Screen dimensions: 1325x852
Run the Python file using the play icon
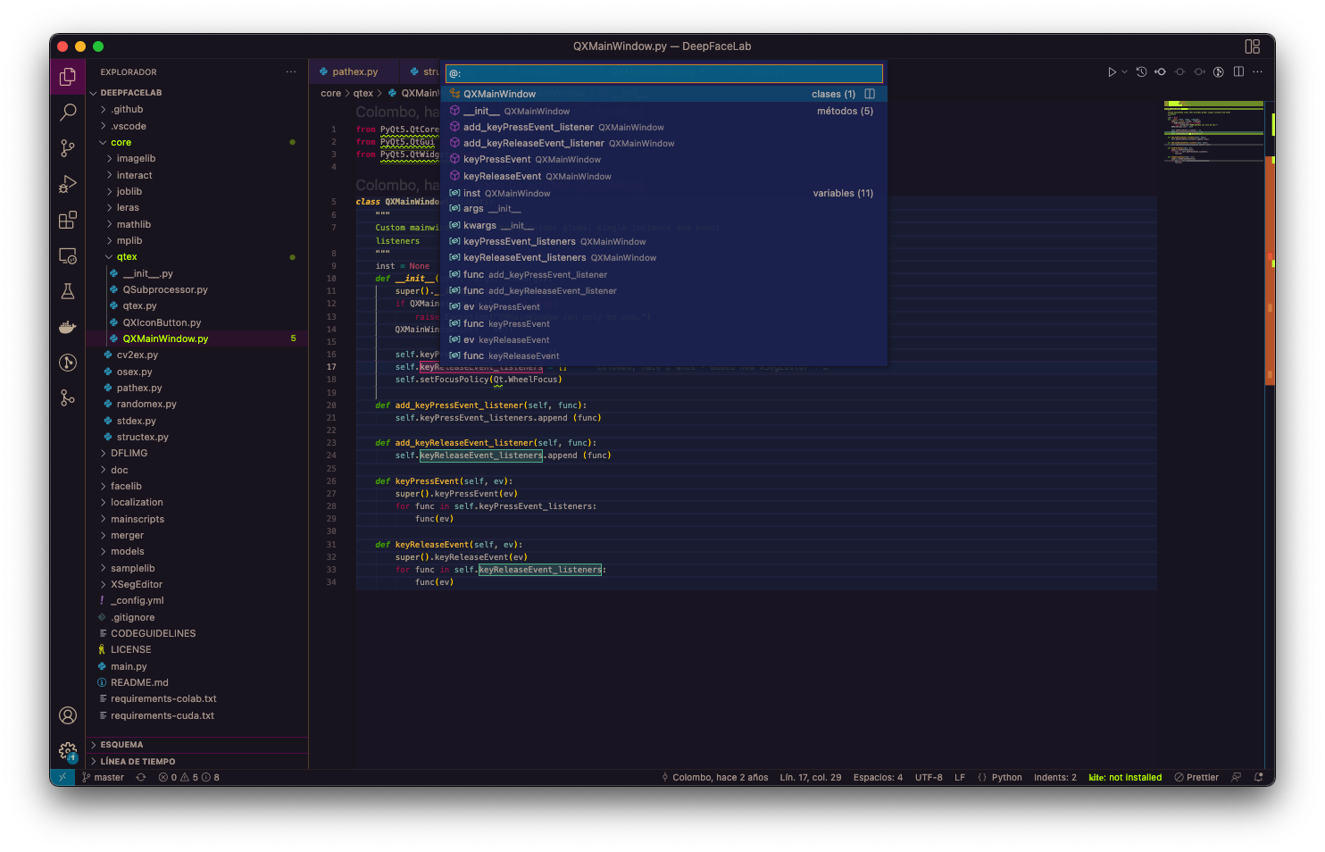click(1113, 71)
